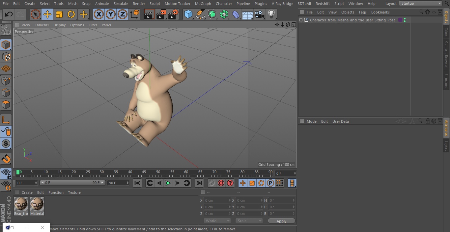This screenshot has height=232, width=450.
Task: Click the current frame 0 F field
Action: [x=27, y=183]
